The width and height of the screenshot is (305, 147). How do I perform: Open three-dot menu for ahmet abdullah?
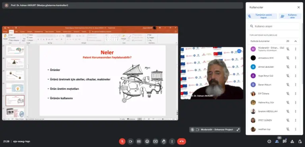pos(295,67)
